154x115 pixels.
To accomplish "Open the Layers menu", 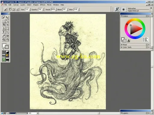I will click(23, 5).
